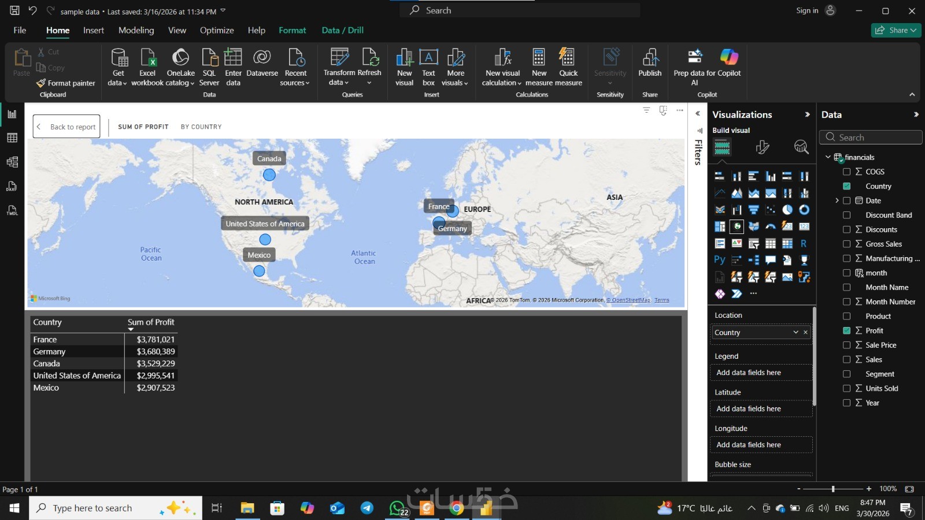The image size is (925, 520).
Task: Click the zoom slider handle
Action: [x=833, y=489]
